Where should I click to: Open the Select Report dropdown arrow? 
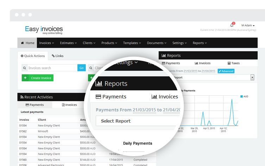(252, 77)
